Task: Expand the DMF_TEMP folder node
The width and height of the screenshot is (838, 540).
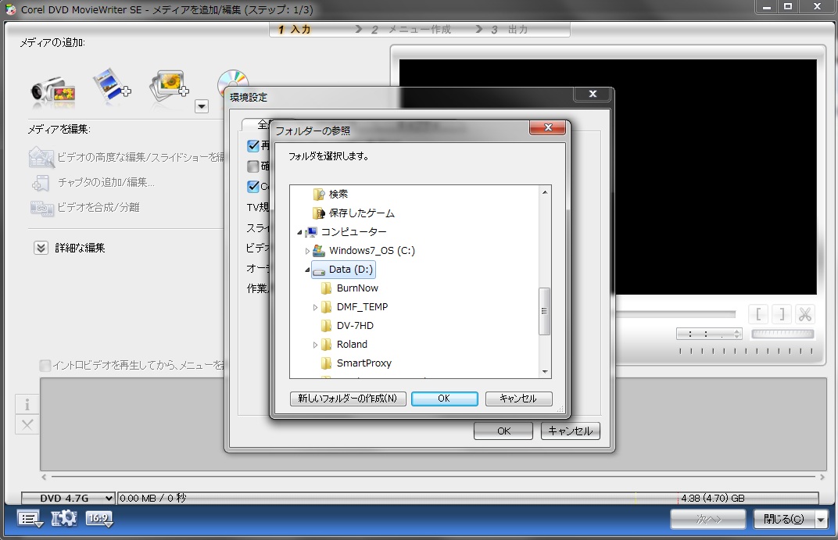Action: tap(315, 307)
